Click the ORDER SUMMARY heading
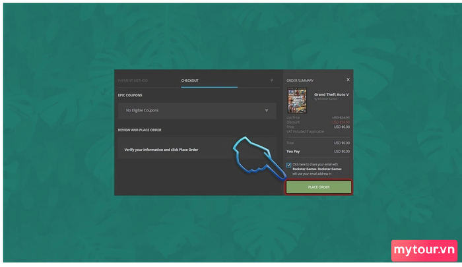This screenshot has height=267, width=462. (x=300, y=80)
